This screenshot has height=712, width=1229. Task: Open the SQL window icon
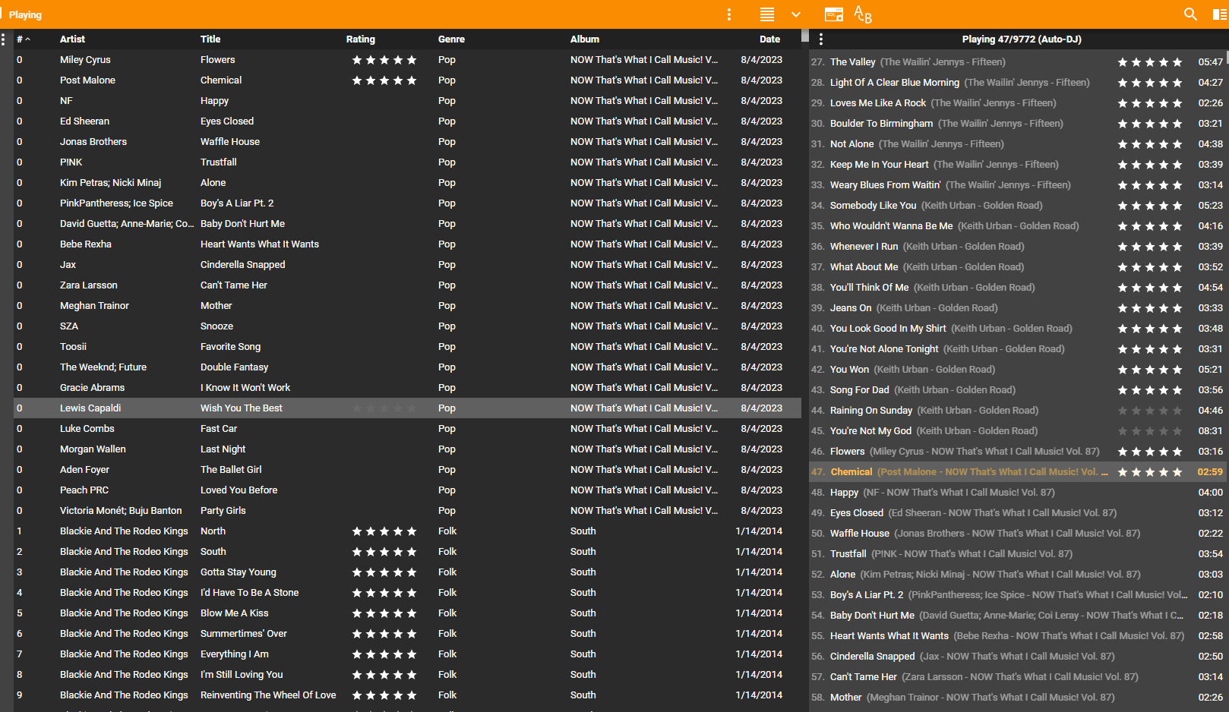point(833,14)
